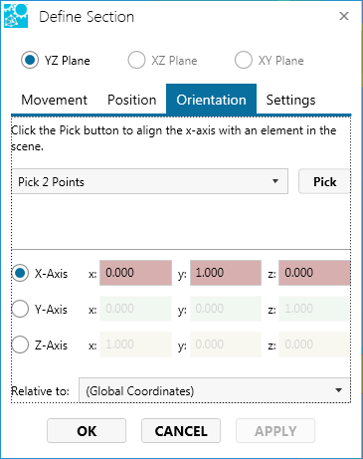
Task: Click the X-Axis x value field
Action: pyautogui.click(x=135, y=273)
